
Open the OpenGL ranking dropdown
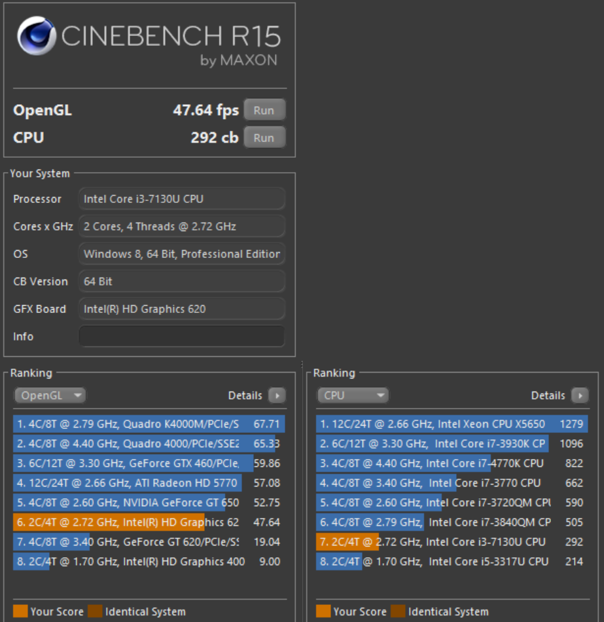pos(50,395)
